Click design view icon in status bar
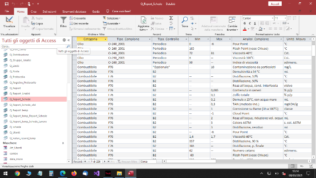 [311, 166]
